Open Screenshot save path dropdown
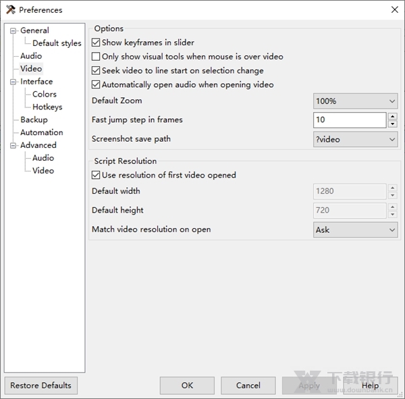The image size is (405, 399). coord(355,140)
